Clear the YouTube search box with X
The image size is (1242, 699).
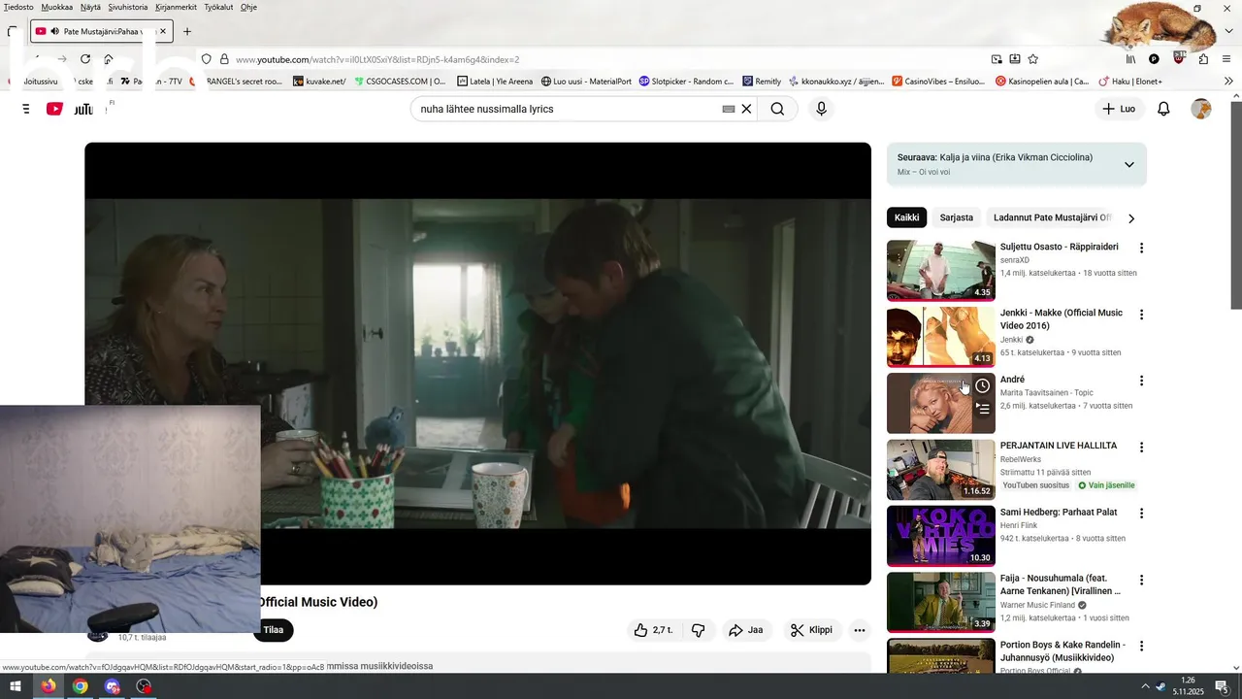[746, 109]
